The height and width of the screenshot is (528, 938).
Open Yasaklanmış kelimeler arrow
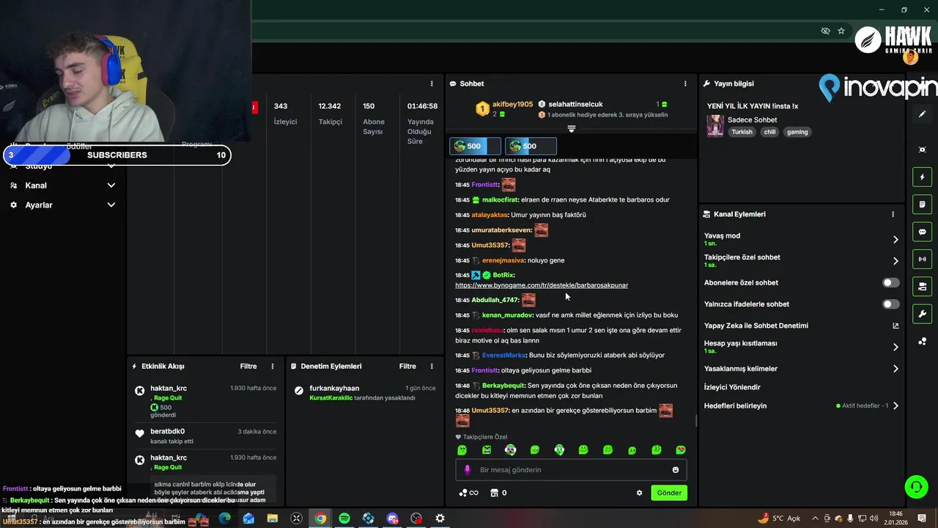click(895, 369)
